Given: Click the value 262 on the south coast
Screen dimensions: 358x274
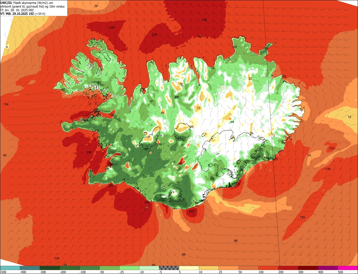Looking at the screenshot, I should [x=147, y=202].
